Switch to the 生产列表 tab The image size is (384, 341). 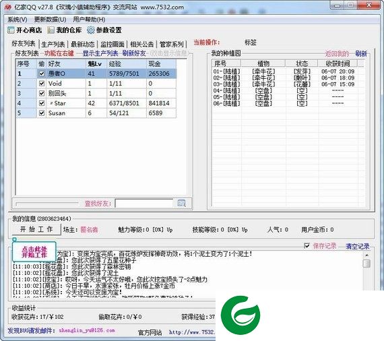[53, 44]
